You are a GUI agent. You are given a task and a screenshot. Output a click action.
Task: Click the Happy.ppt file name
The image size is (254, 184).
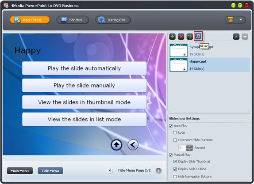(x=198, y=61)
